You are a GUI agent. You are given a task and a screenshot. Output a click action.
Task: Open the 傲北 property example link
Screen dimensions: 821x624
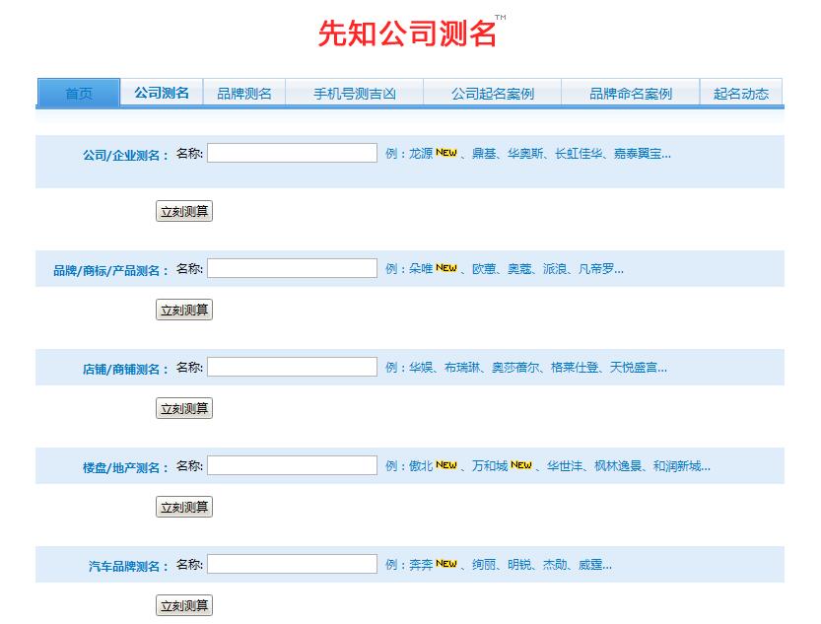point(421,466)
